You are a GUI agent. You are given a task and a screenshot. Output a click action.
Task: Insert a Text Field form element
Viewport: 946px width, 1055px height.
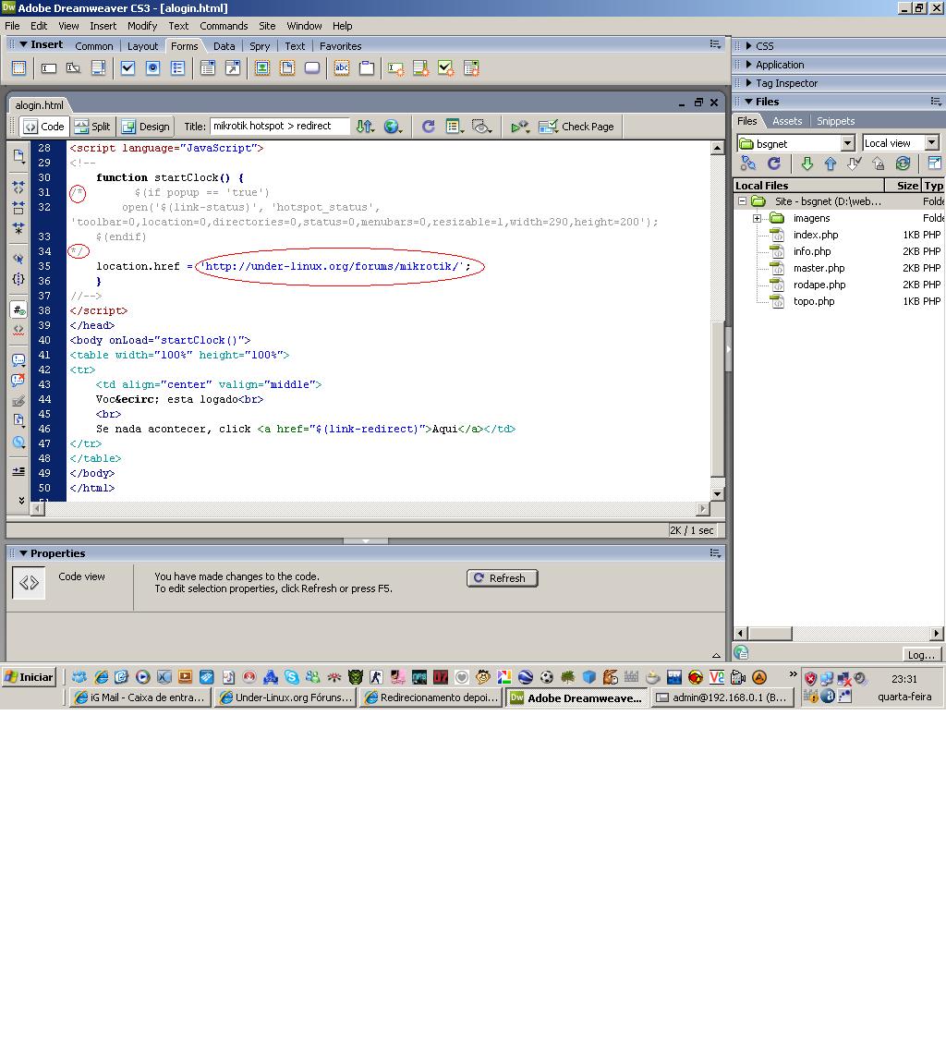(48, 68)
